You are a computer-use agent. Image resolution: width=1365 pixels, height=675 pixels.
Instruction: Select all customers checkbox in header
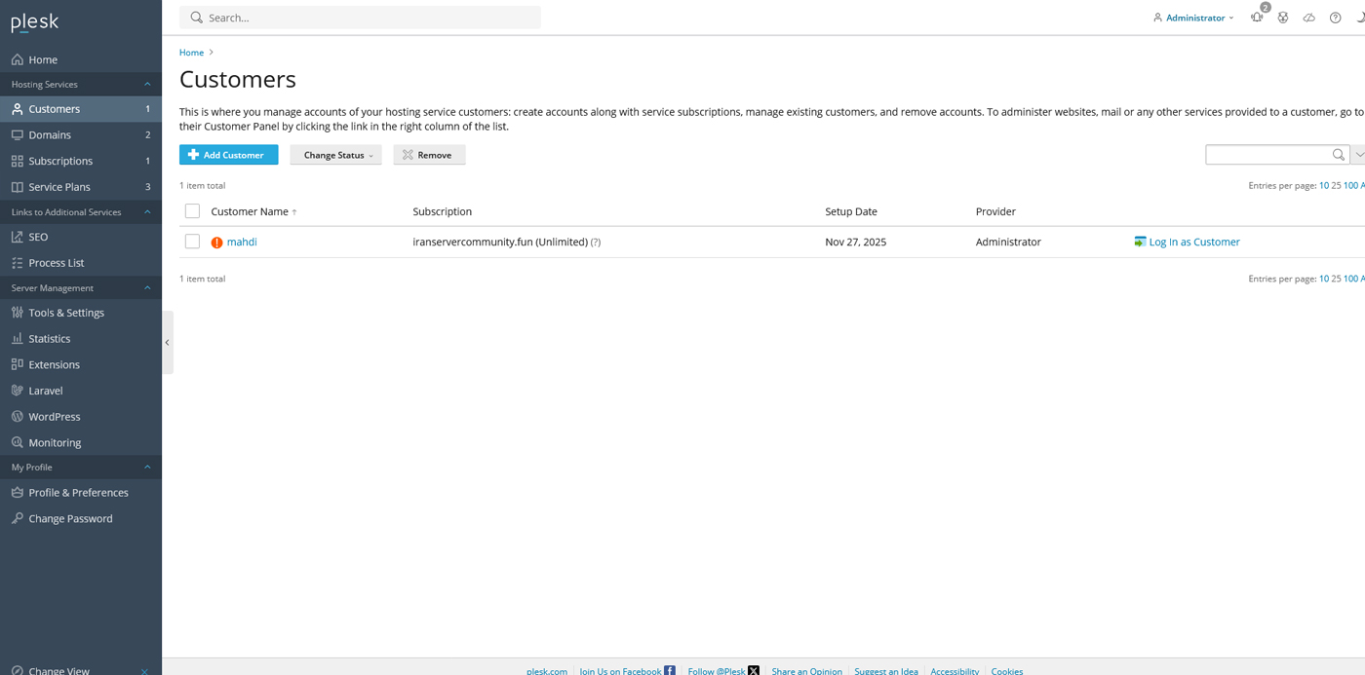(192, 211)
